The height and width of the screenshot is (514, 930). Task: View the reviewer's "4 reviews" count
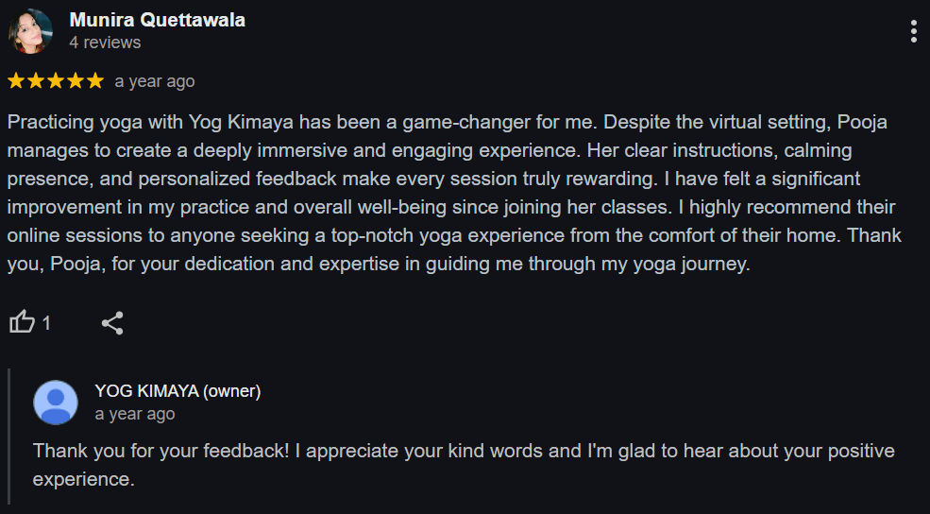tap(105, 43)
